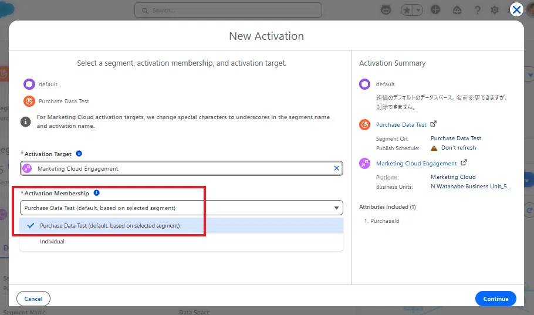Click the Activation Target info icon
The height and width of the screenshot is (315, 534).
point(79,154)
